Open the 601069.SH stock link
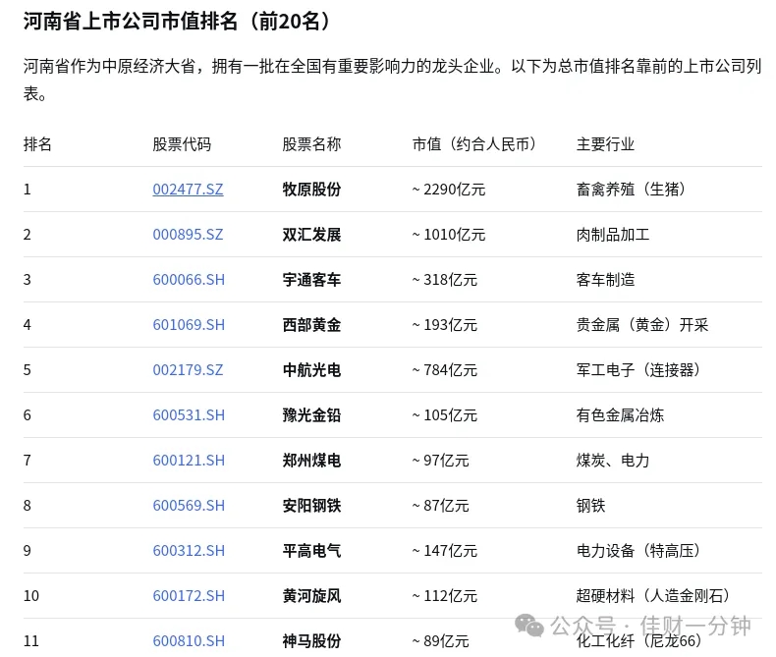Screen dimensions: 776x657 tap(189, 324)
